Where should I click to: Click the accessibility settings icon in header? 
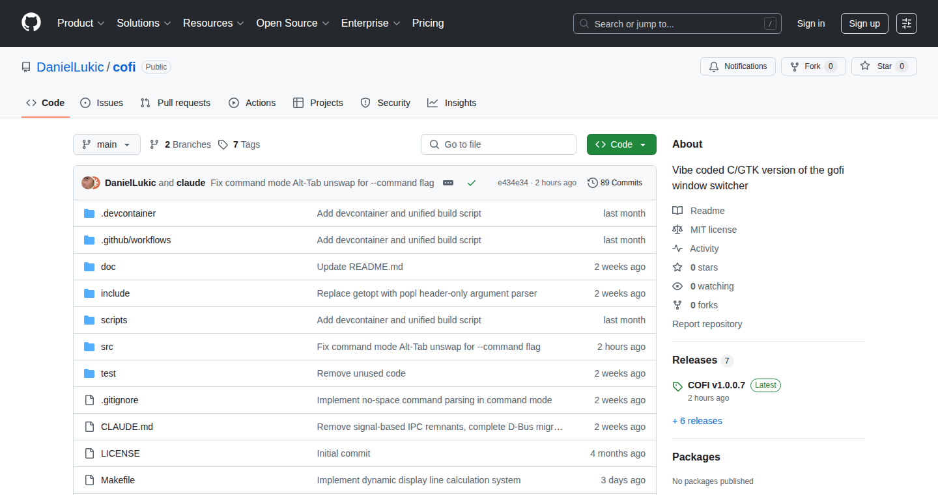pos(907,23)
